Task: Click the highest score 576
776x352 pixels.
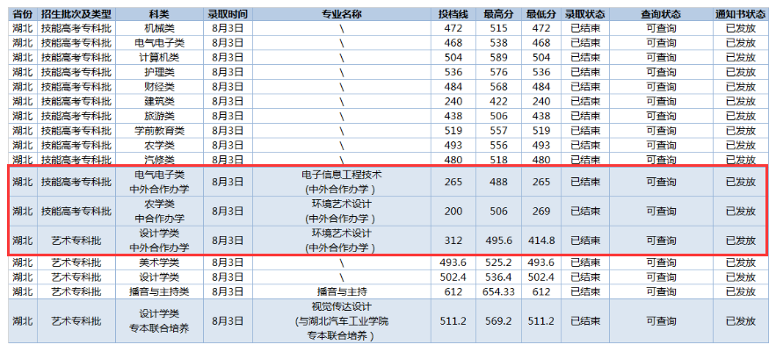Action: [x=498, y=72]
